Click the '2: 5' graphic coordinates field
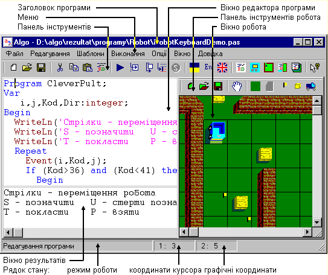The height and width of the screenshot is (275, 328). (x=217, y=246)
